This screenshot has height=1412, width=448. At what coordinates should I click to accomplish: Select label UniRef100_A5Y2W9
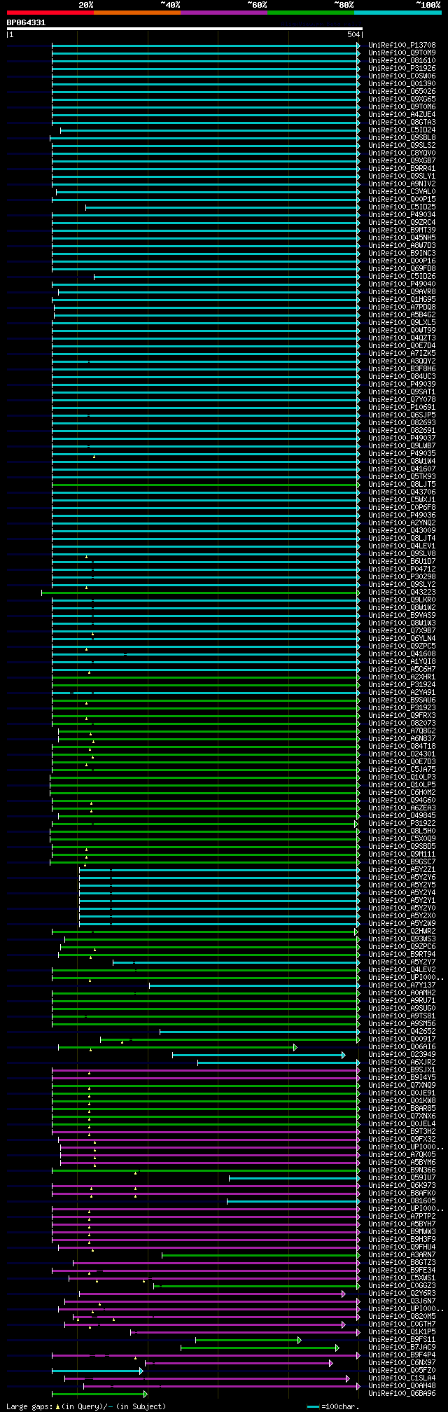click(x=402, y=924)
